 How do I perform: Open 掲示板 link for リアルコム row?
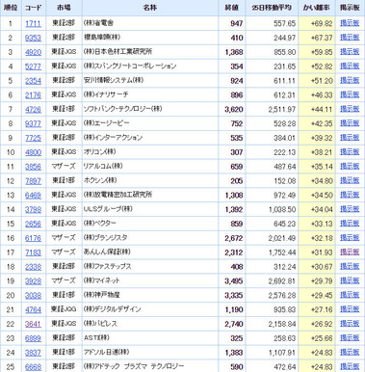[350, 166]
